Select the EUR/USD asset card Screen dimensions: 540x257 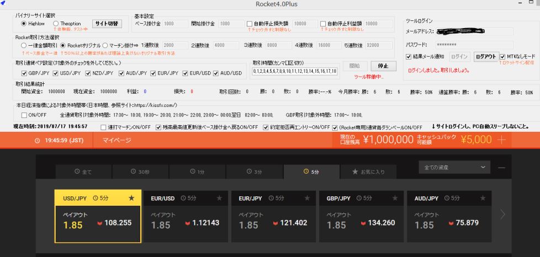coord(186,216)
